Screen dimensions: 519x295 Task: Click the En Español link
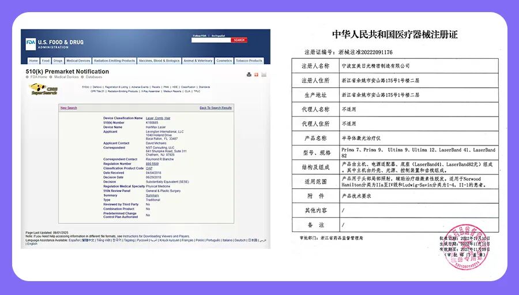point(218,36)
